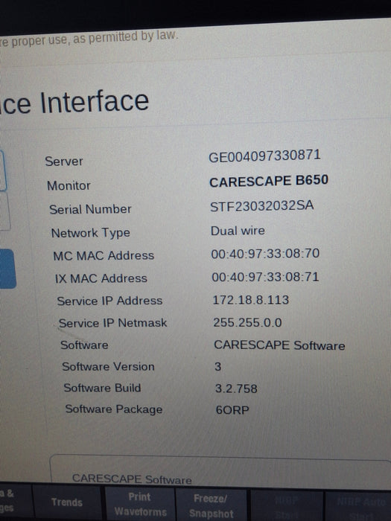Click the MC MAC Address value
Image resolution: width=391 pixels, height=521 pixels.
(x=265, y=254)
